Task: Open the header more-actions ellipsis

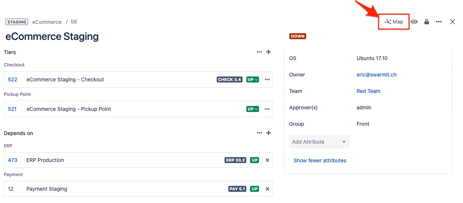Action: point(439,22)
